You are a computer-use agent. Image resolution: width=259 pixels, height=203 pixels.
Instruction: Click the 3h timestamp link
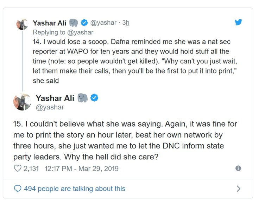coord(126,23)
